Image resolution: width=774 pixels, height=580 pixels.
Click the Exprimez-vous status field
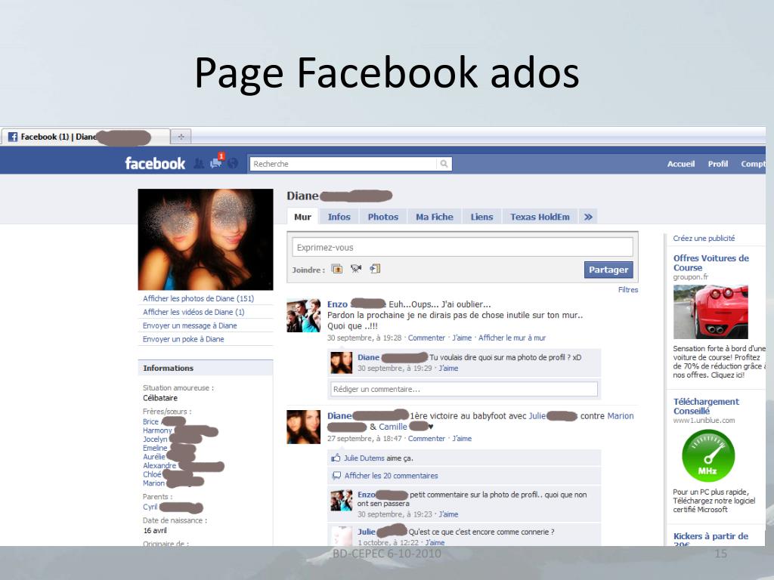pyautogui.click(x=463, y=247)
